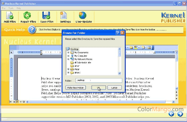The width and height of the screenshot is (187, 122).
Task: Expand the My Network Places node
Action: [x=68, y=59]
